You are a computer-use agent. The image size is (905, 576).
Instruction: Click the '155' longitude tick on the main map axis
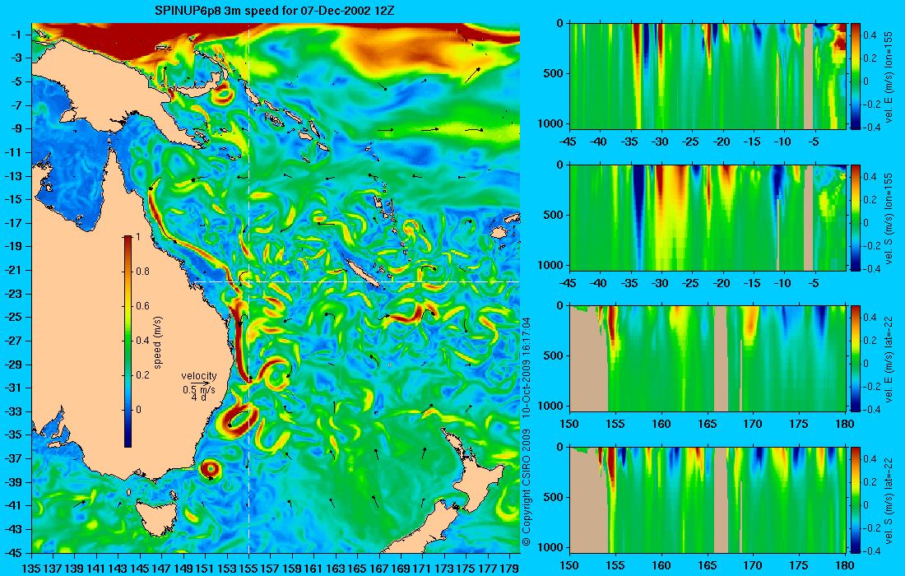click(x=248, y=569)
